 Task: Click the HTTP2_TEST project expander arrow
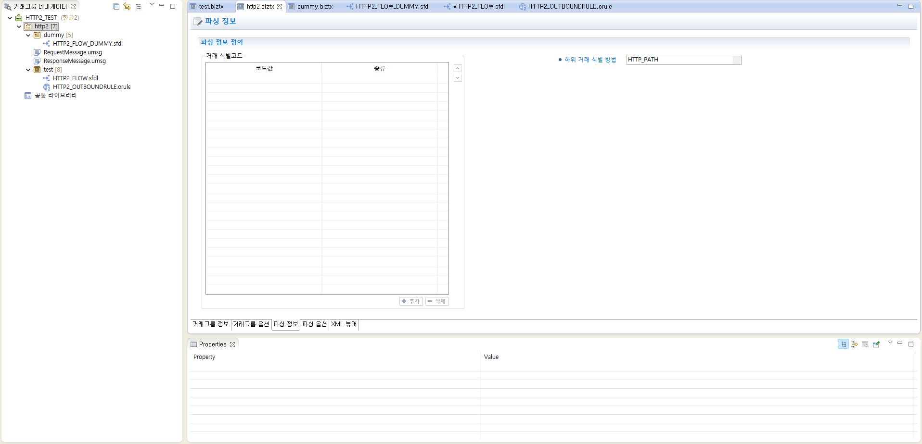[x=10, y=17]
